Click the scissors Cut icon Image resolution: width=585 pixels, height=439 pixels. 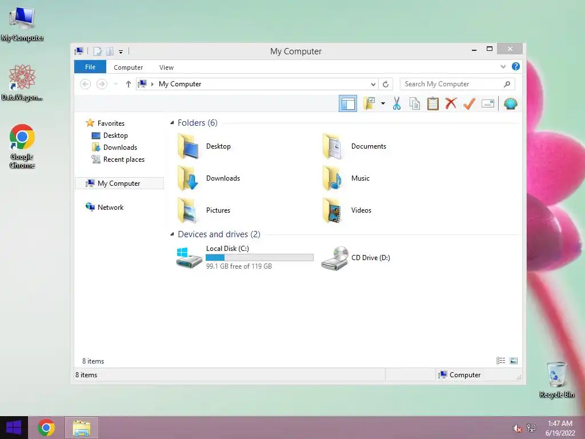pos(396,103)
